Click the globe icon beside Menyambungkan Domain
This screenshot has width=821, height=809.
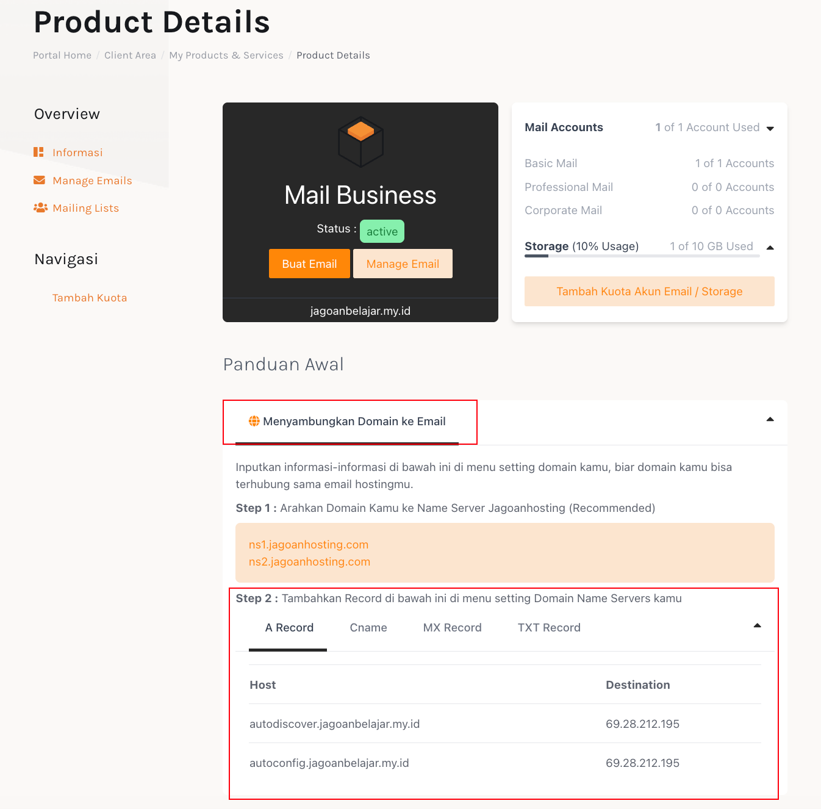click(x=254, y=421)
